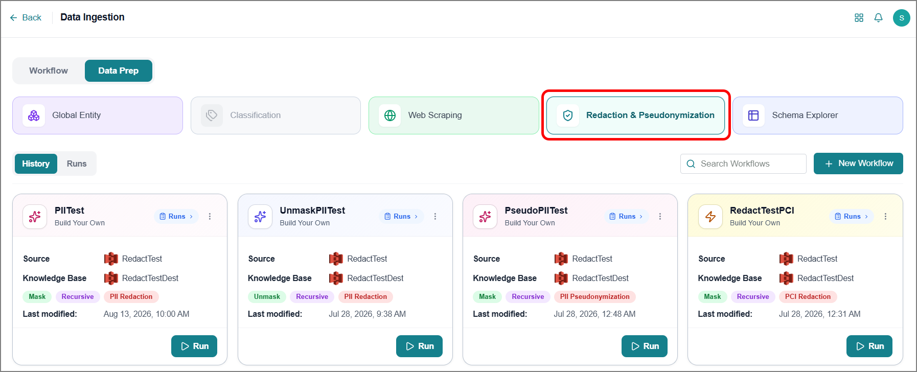The image size is (917, 372).
Task: Open PseudoPIITest more options menu
Action: click(660, 217)
